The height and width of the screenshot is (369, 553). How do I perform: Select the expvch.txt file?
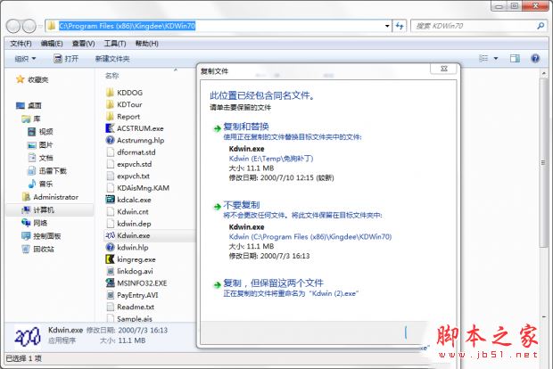click(128, 176)
